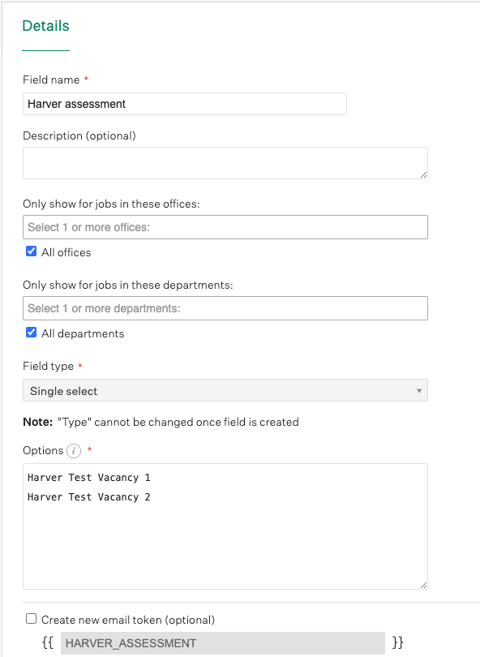
Task: Select the Details tab heading
Action: pos(45,26)
